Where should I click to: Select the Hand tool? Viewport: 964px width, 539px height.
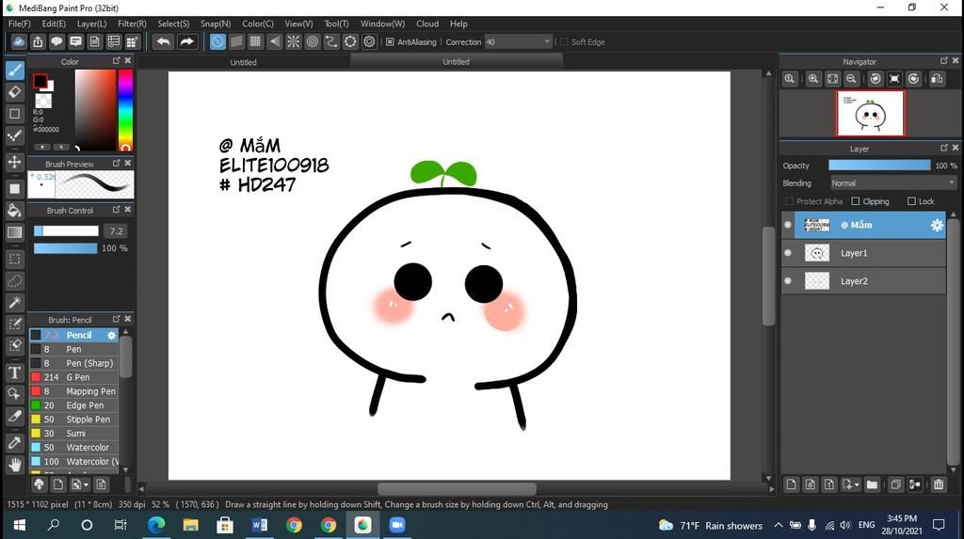(x=15, y=465)
